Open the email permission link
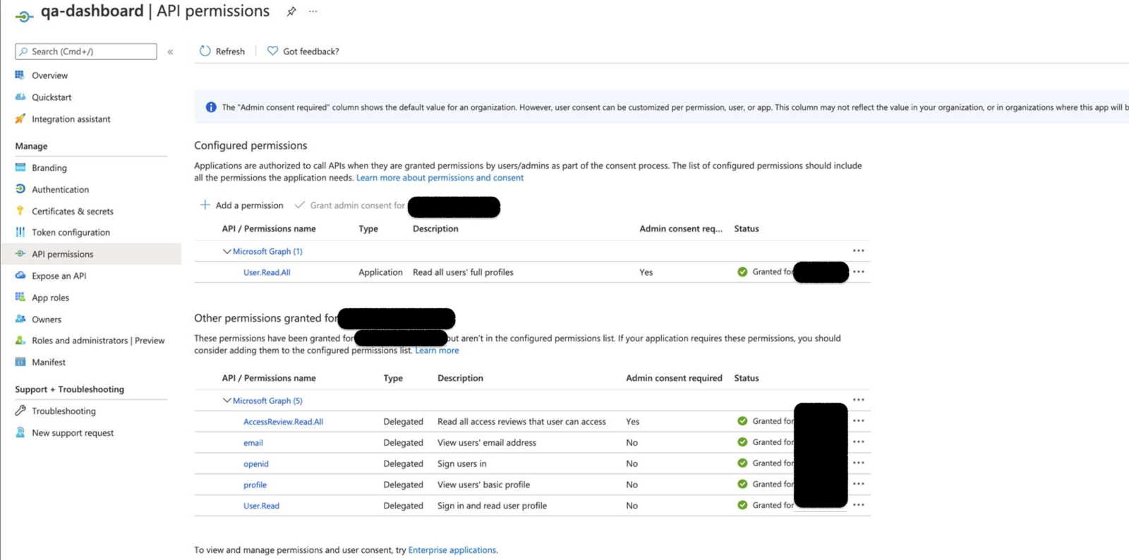The width and height of the screenshot is (1129, 560). click(x=253, y=443)
